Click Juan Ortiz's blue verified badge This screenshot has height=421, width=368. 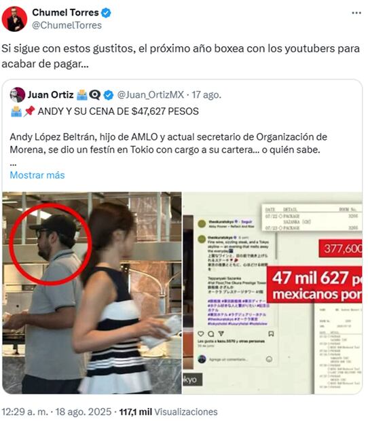tap(109, 95)
